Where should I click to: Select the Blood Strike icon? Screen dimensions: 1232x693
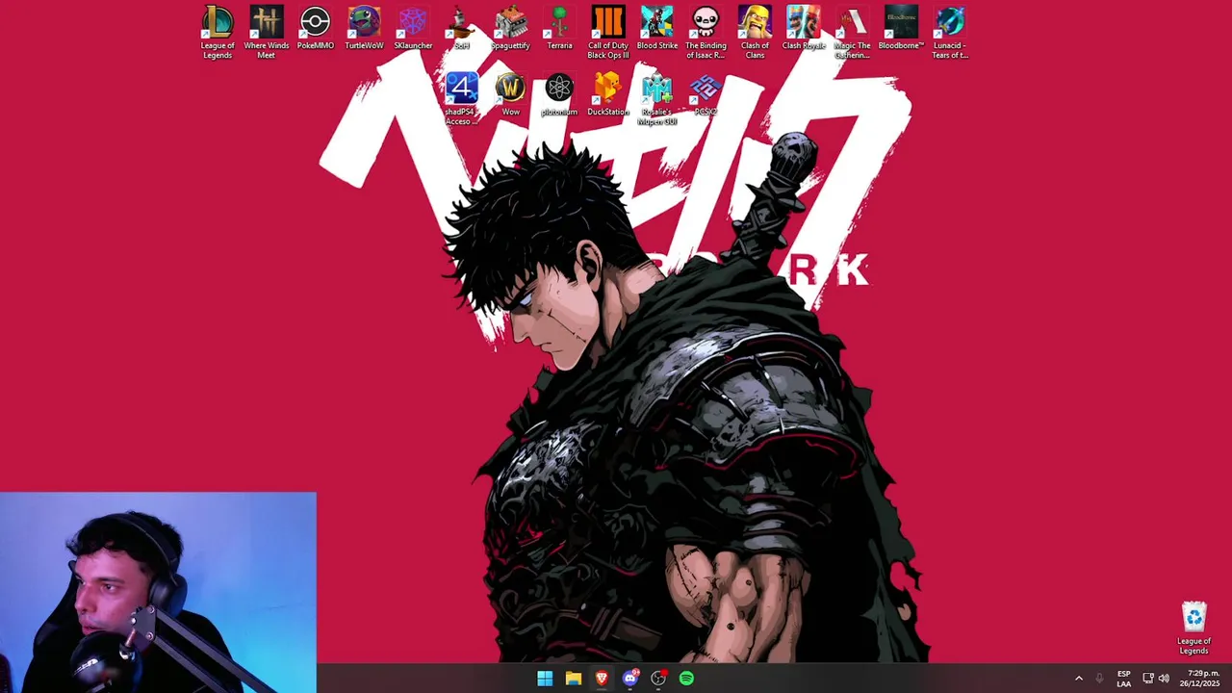657,28
